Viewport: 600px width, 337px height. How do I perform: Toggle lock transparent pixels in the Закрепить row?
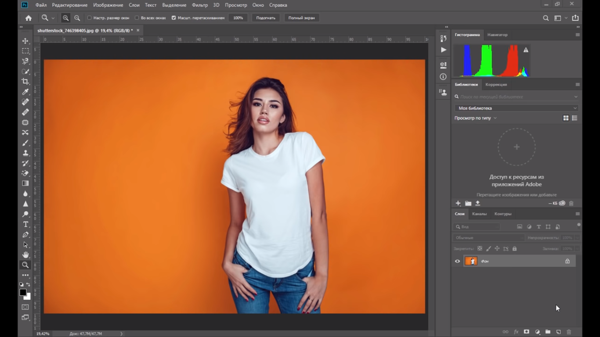480,249
